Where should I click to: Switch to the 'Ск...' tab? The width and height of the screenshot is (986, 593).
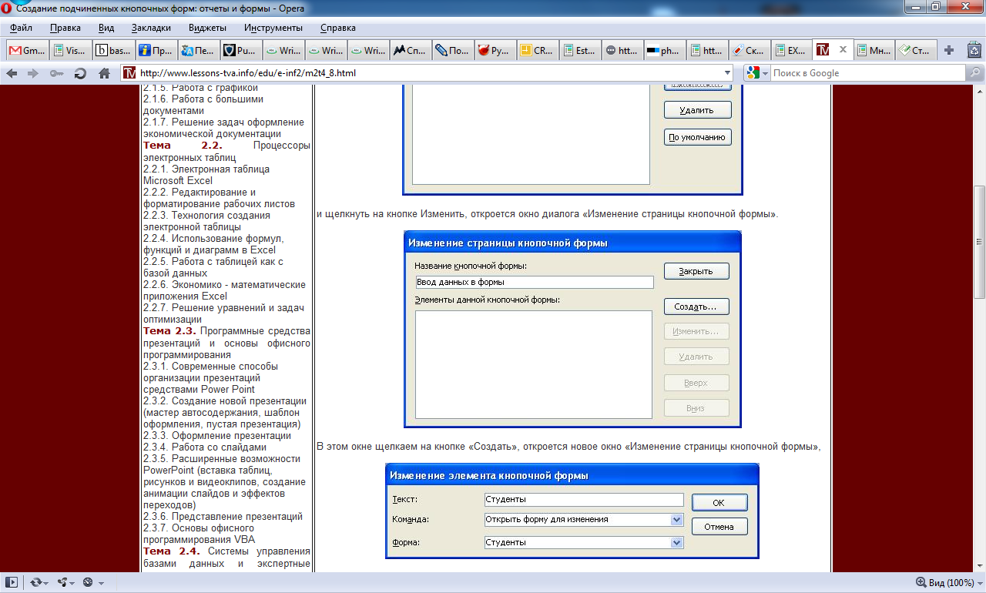click(x=750, y=51)
